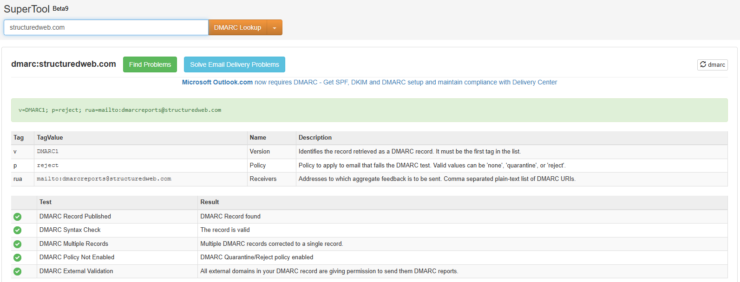Image resolution: width=740 pixels, height=282 pixels.
Task: Focus the domain input containing structuredweb.com
Action: (x=106, y=27)
